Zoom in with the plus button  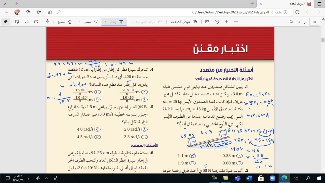pyautogui.click(x=226, y=22)
